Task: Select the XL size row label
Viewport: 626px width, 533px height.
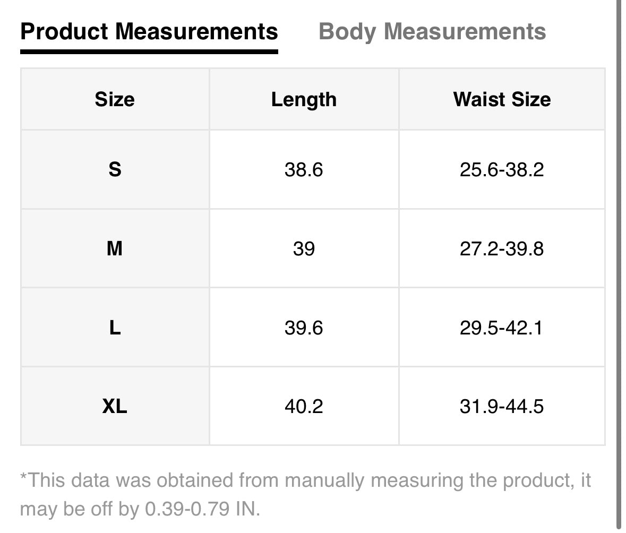Action: click(115, 407)
